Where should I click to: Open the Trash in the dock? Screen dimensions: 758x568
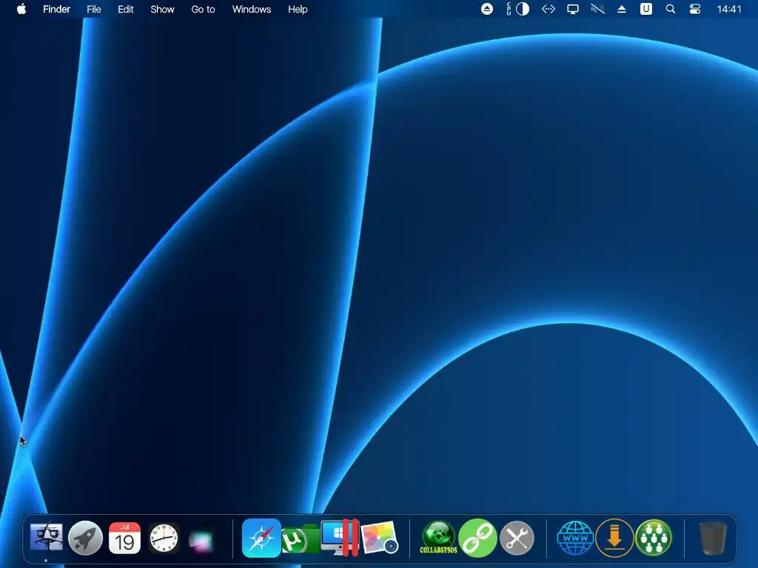713,538
